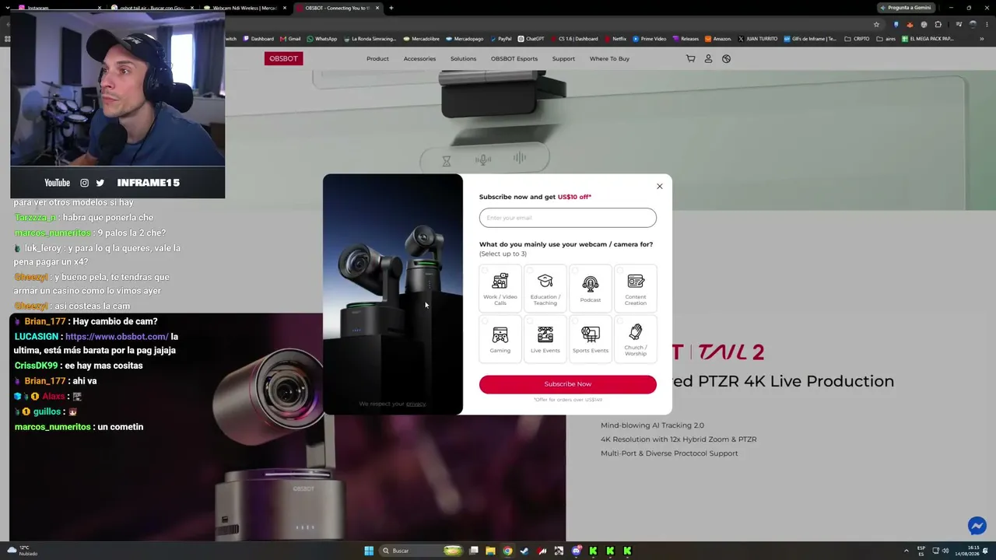Click the language globe icon in header

pos(726,58)
